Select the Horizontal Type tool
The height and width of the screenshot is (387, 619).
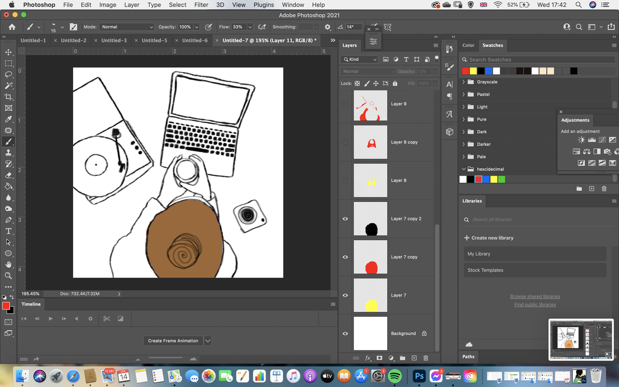[8, 231]
